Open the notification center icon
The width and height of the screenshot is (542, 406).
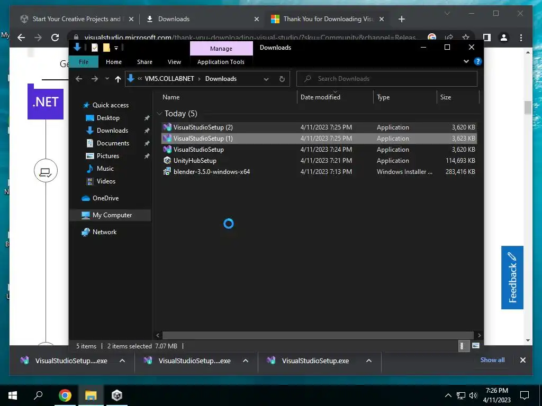tap(525, 395)
